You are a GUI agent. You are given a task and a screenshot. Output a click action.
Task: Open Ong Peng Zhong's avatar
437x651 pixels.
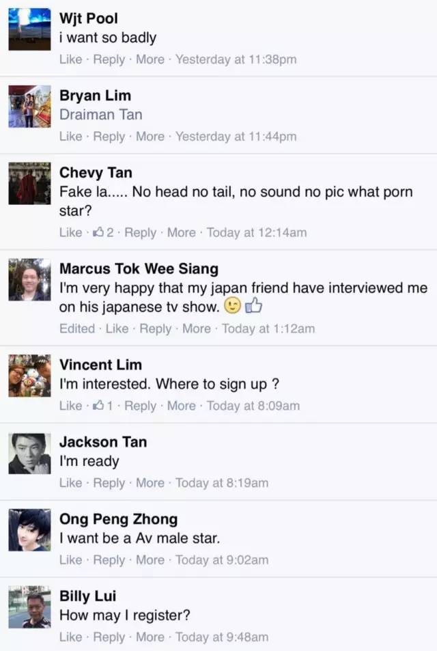[x=29, y=530]
